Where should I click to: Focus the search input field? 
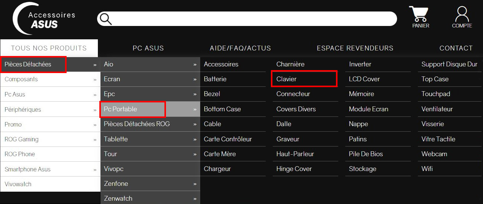tap(247, 19)
